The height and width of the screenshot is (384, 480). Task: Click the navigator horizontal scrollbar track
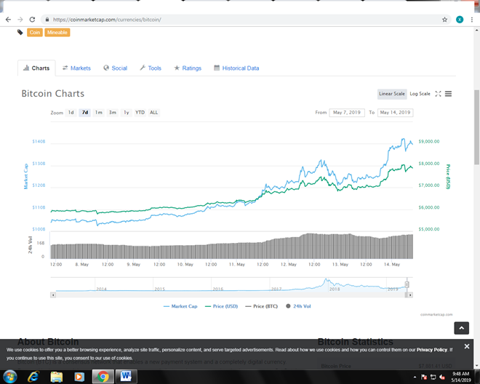click(230, 295)
